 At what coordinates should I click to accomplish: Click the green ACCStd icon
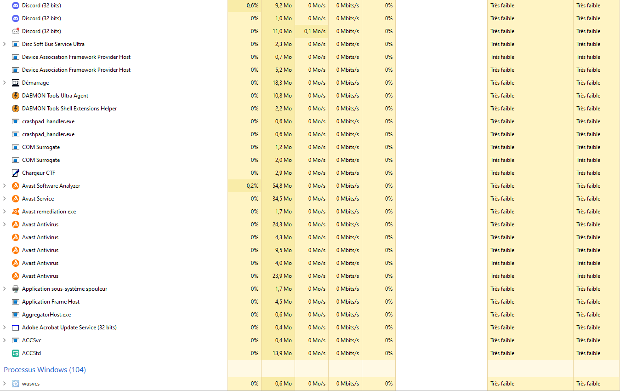[x=16, y=353]
